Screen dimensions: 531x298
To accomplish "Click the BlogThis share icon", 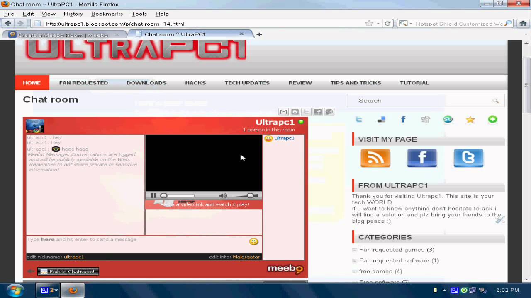I will [295, 112].
